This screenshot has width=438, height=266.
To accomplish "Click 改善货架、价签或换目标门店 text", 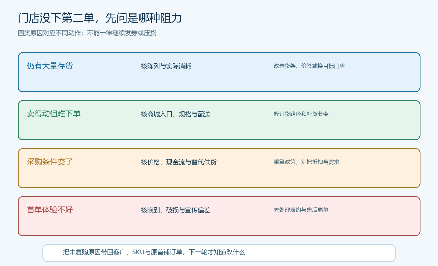I will pos(309,66).
